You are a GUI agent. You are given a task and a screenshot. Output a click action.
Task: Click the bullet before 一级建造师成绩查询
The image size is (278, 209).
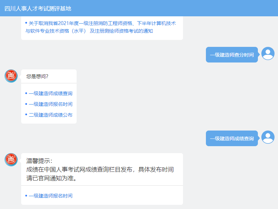tap(26, 93)
